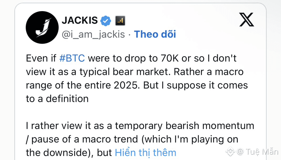The height and width of the screenshot is (160, 281).
Task: Click the second paragraph about bearish momentum
Action: pyautogui.click(x=136, y=139)
